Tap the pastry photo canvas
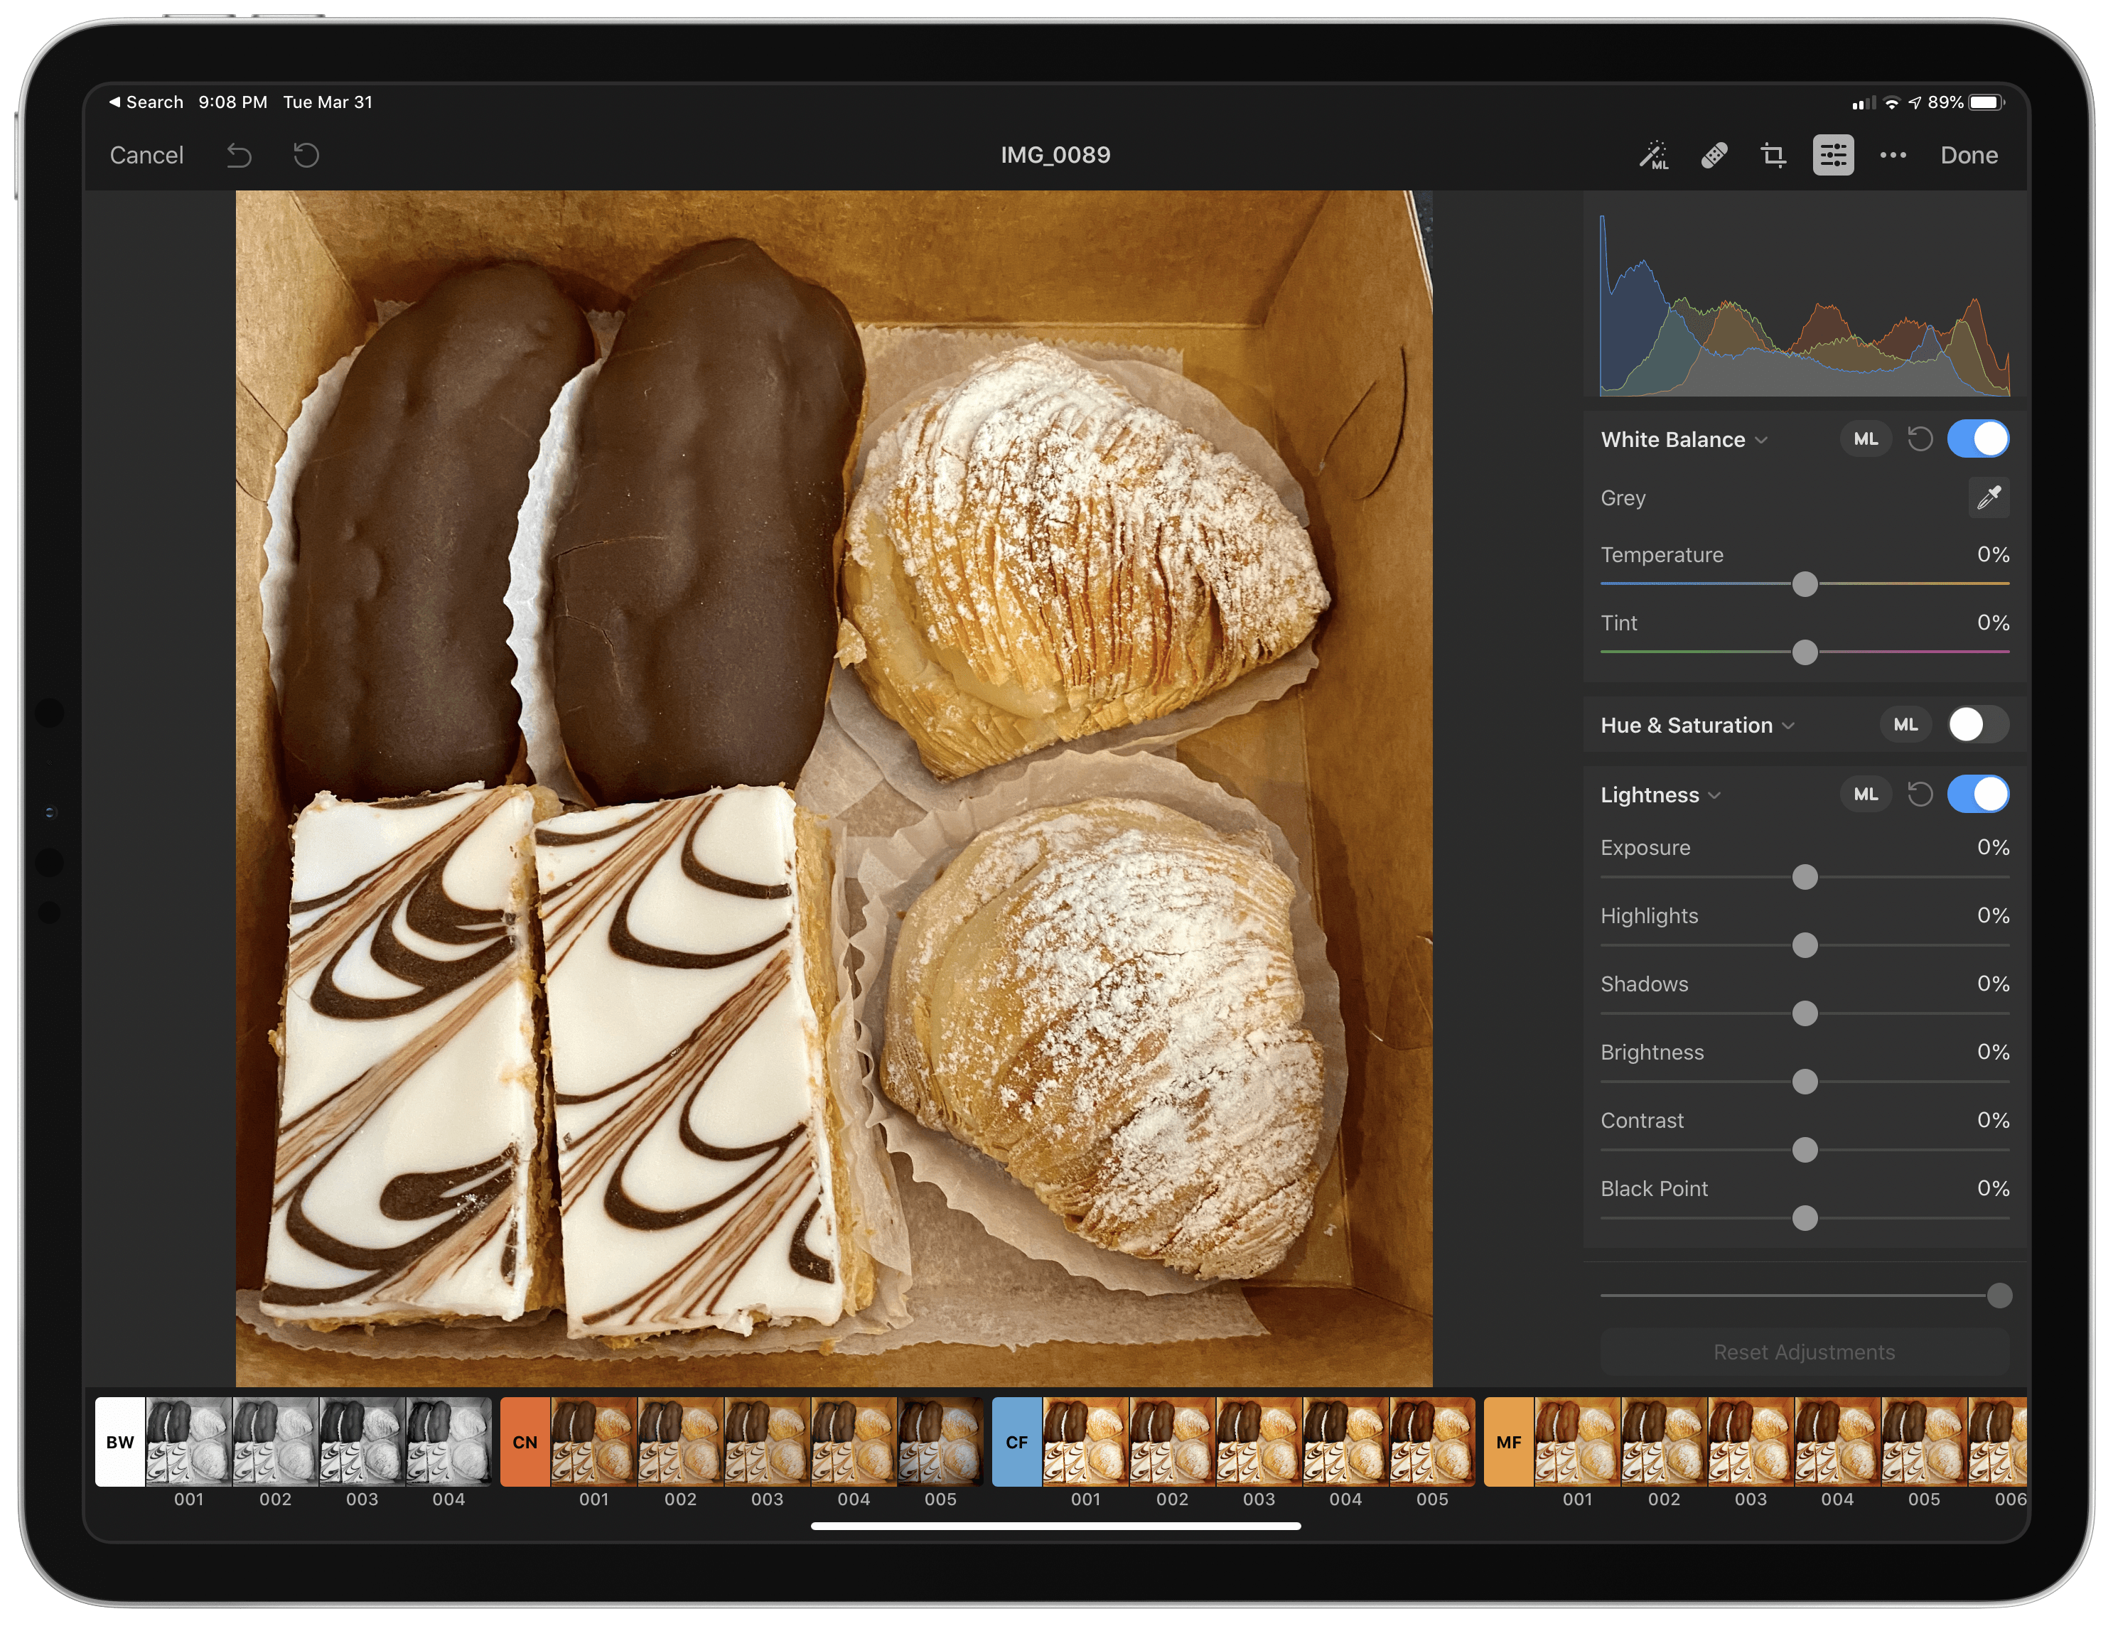This screenshot has width=2113, height=1626. click(834, 788)
